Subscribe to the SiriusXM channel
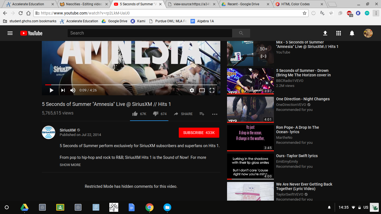This screenshot has width=381, height=214. (x=199, y=133)
